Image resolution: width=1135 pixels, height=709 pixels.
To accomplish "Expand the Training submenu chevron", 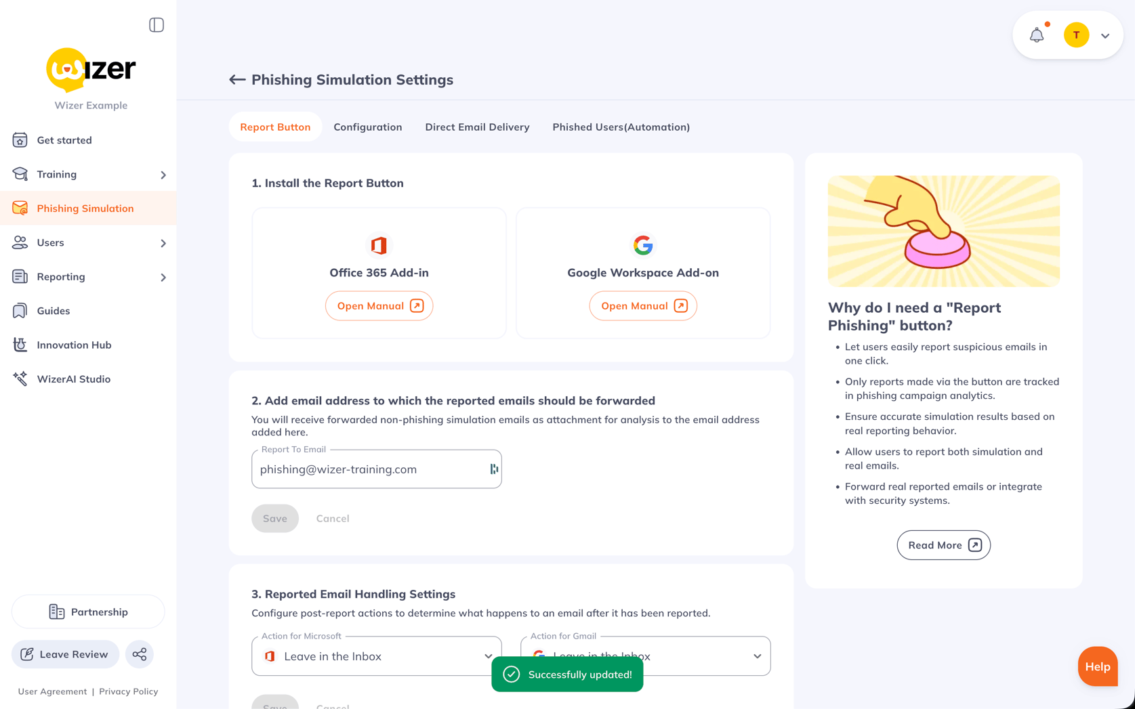I will point(163,175).
